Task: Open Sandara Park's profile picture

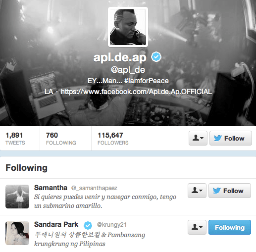Action: pyautogui.click(x=17, y=233)
